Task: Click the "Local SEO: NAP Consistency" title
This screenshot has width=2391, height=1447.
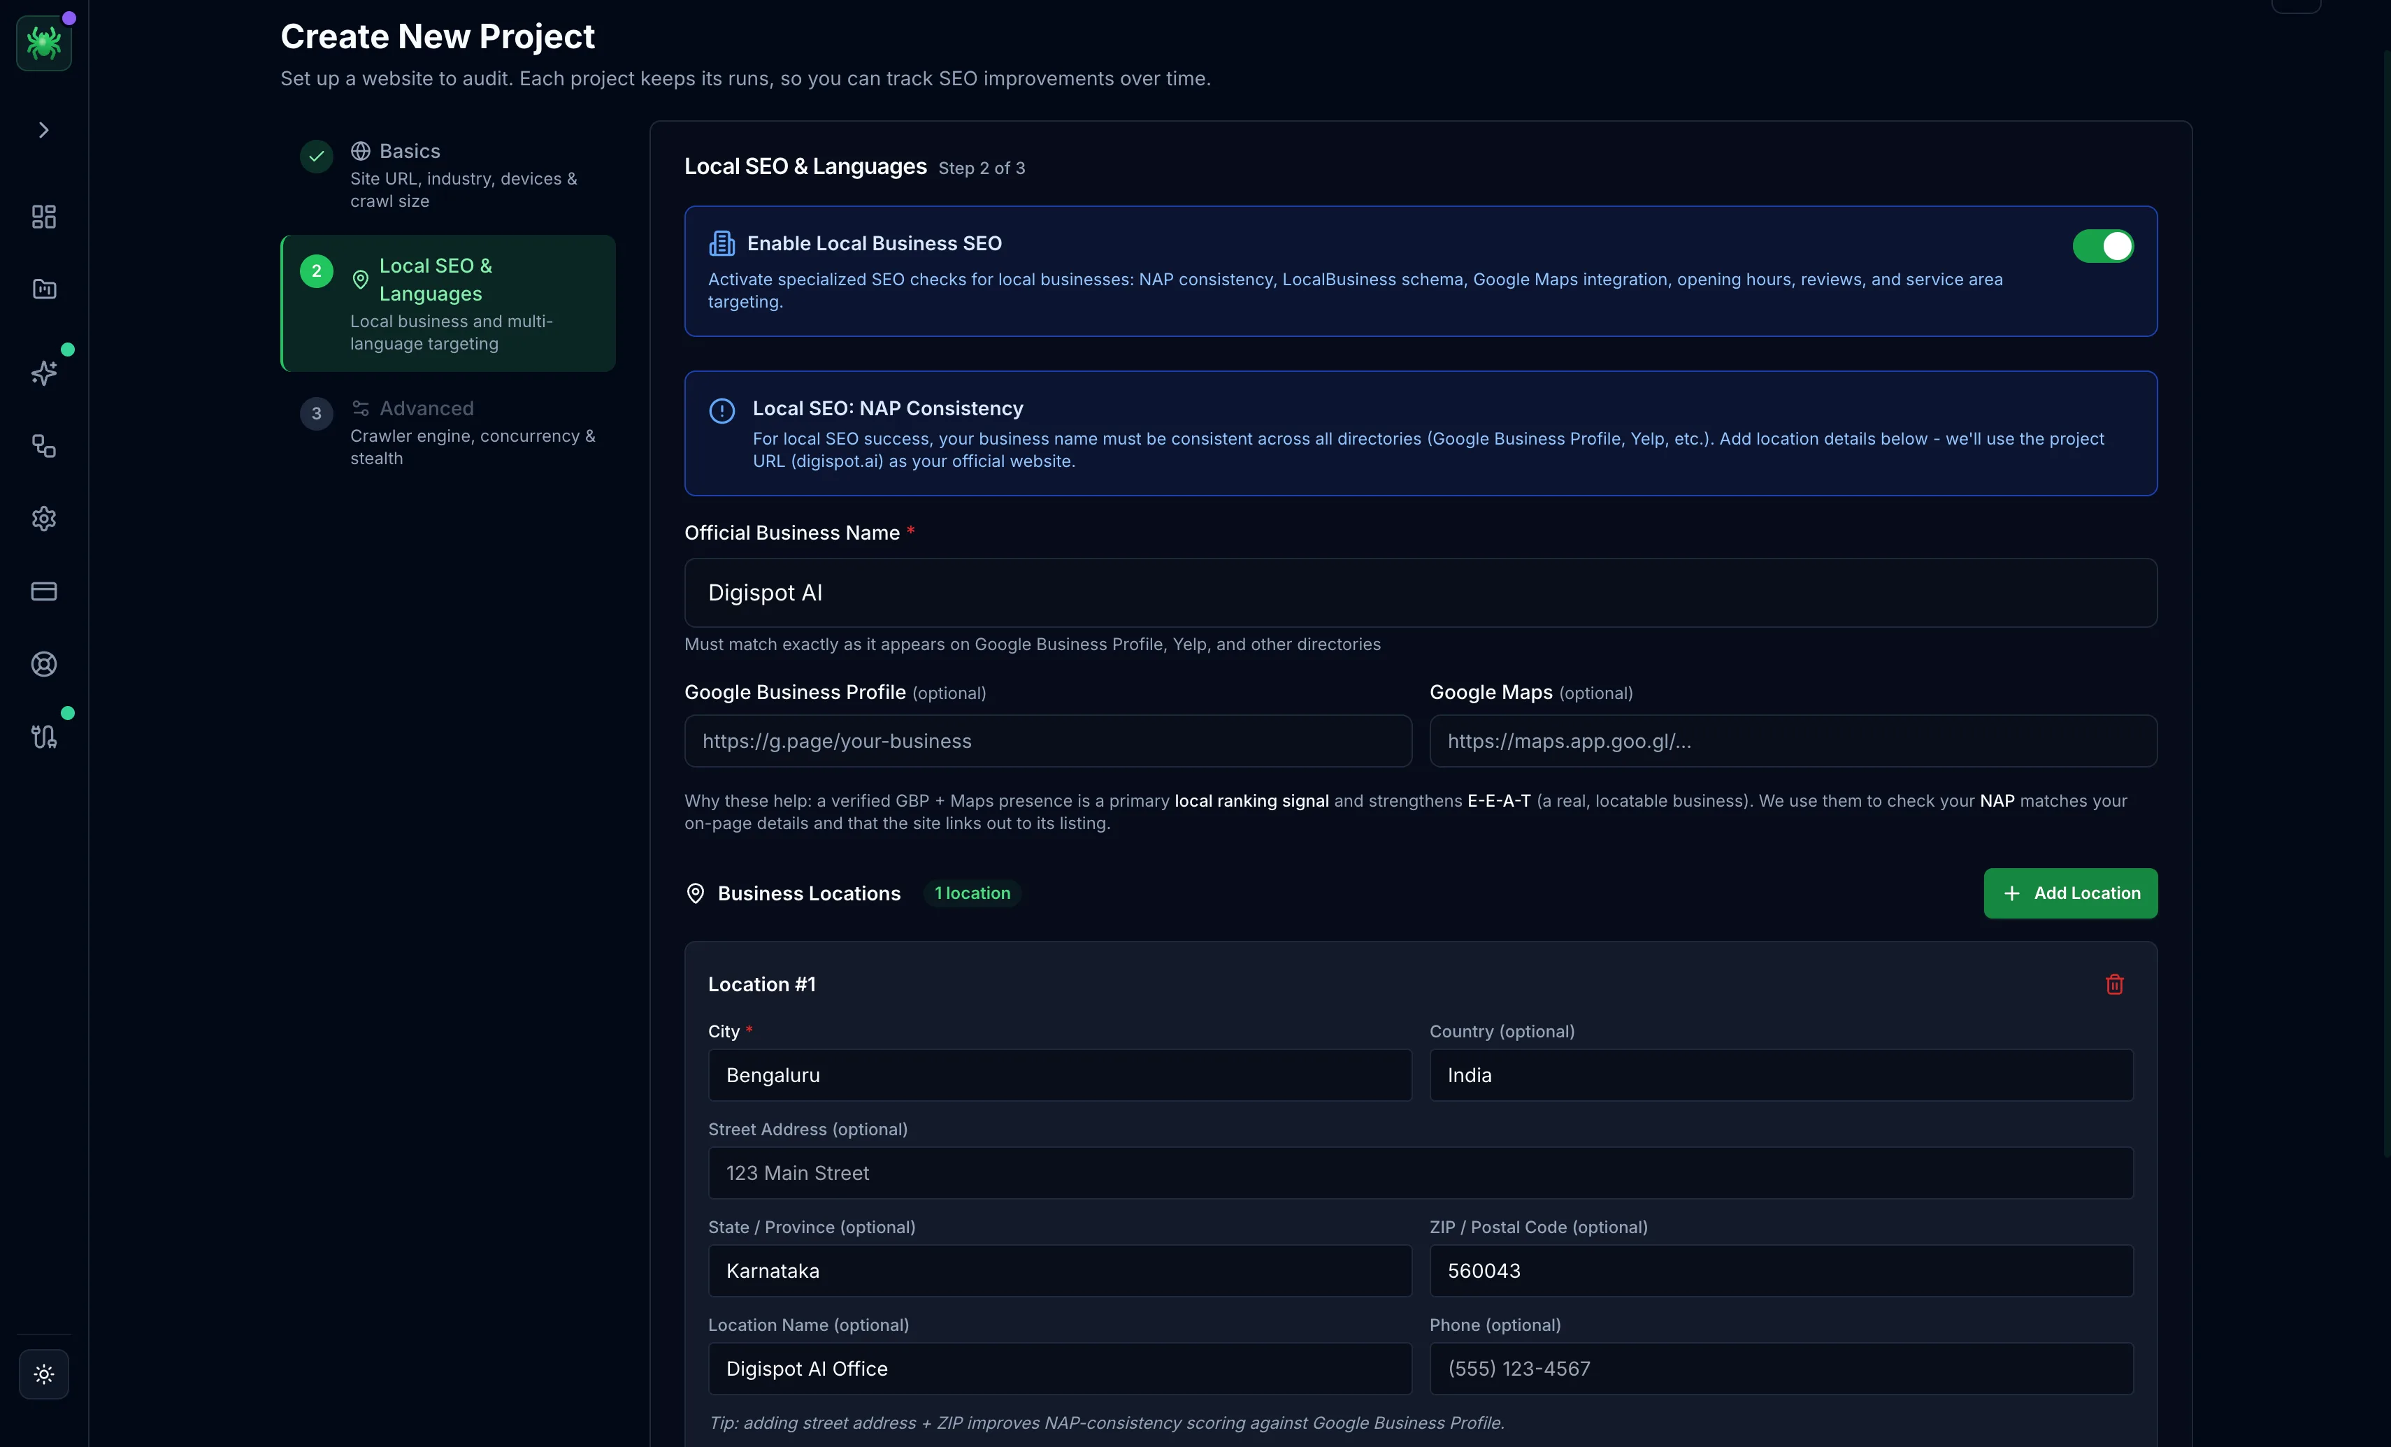Action: (x=888, y=408)
